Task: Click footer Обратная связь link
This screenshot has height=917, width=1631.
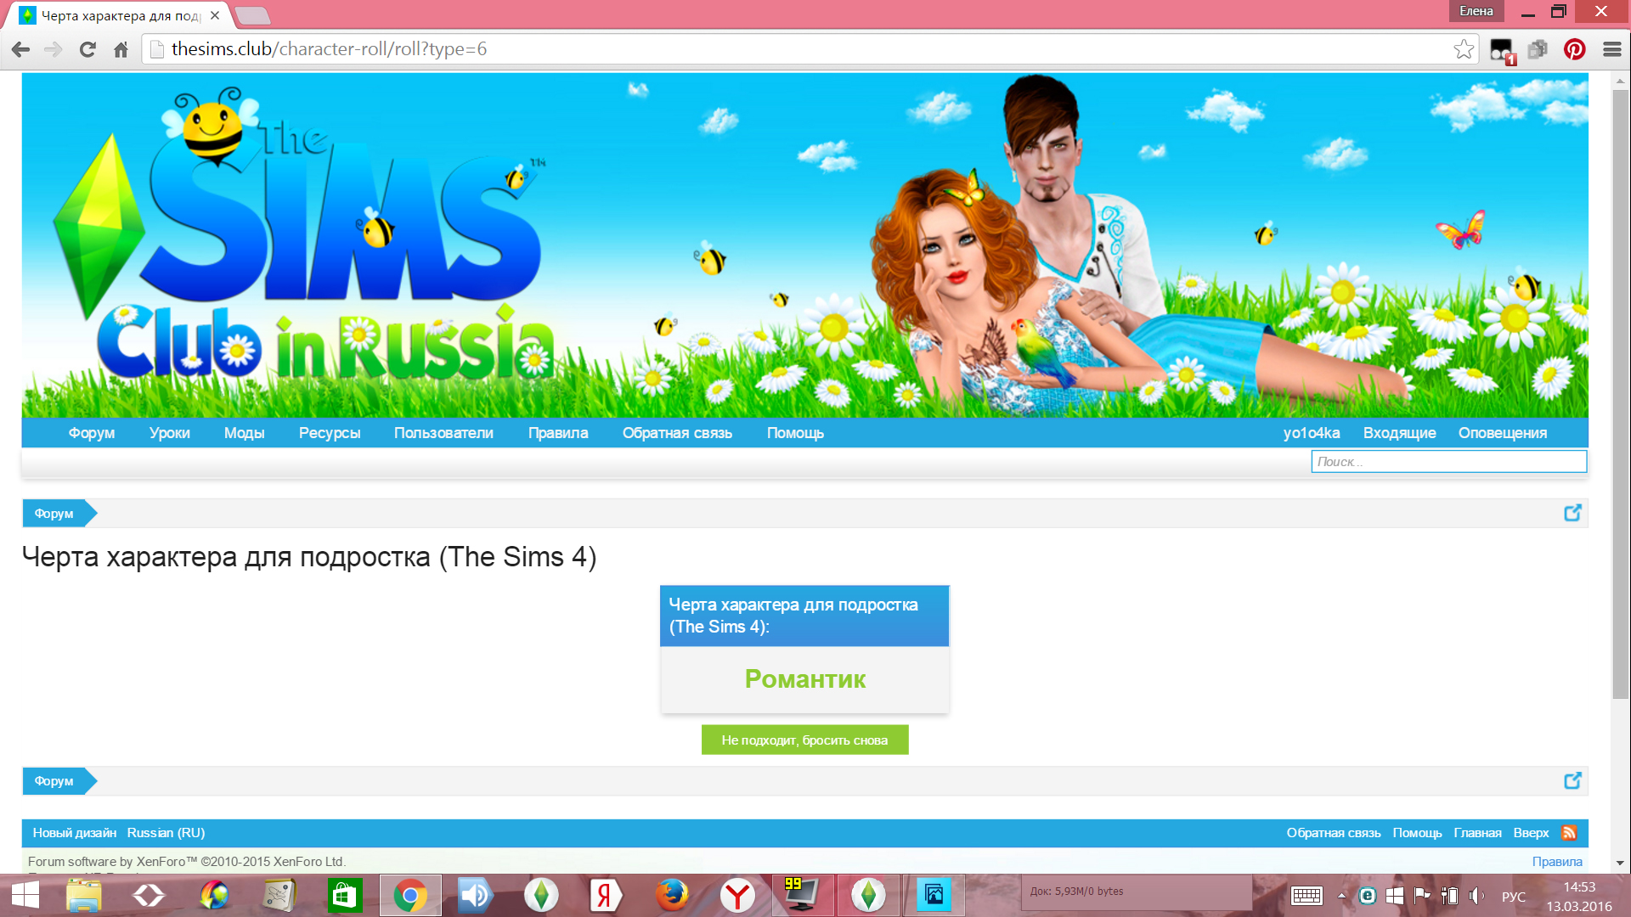Action: pos(1334,833)
